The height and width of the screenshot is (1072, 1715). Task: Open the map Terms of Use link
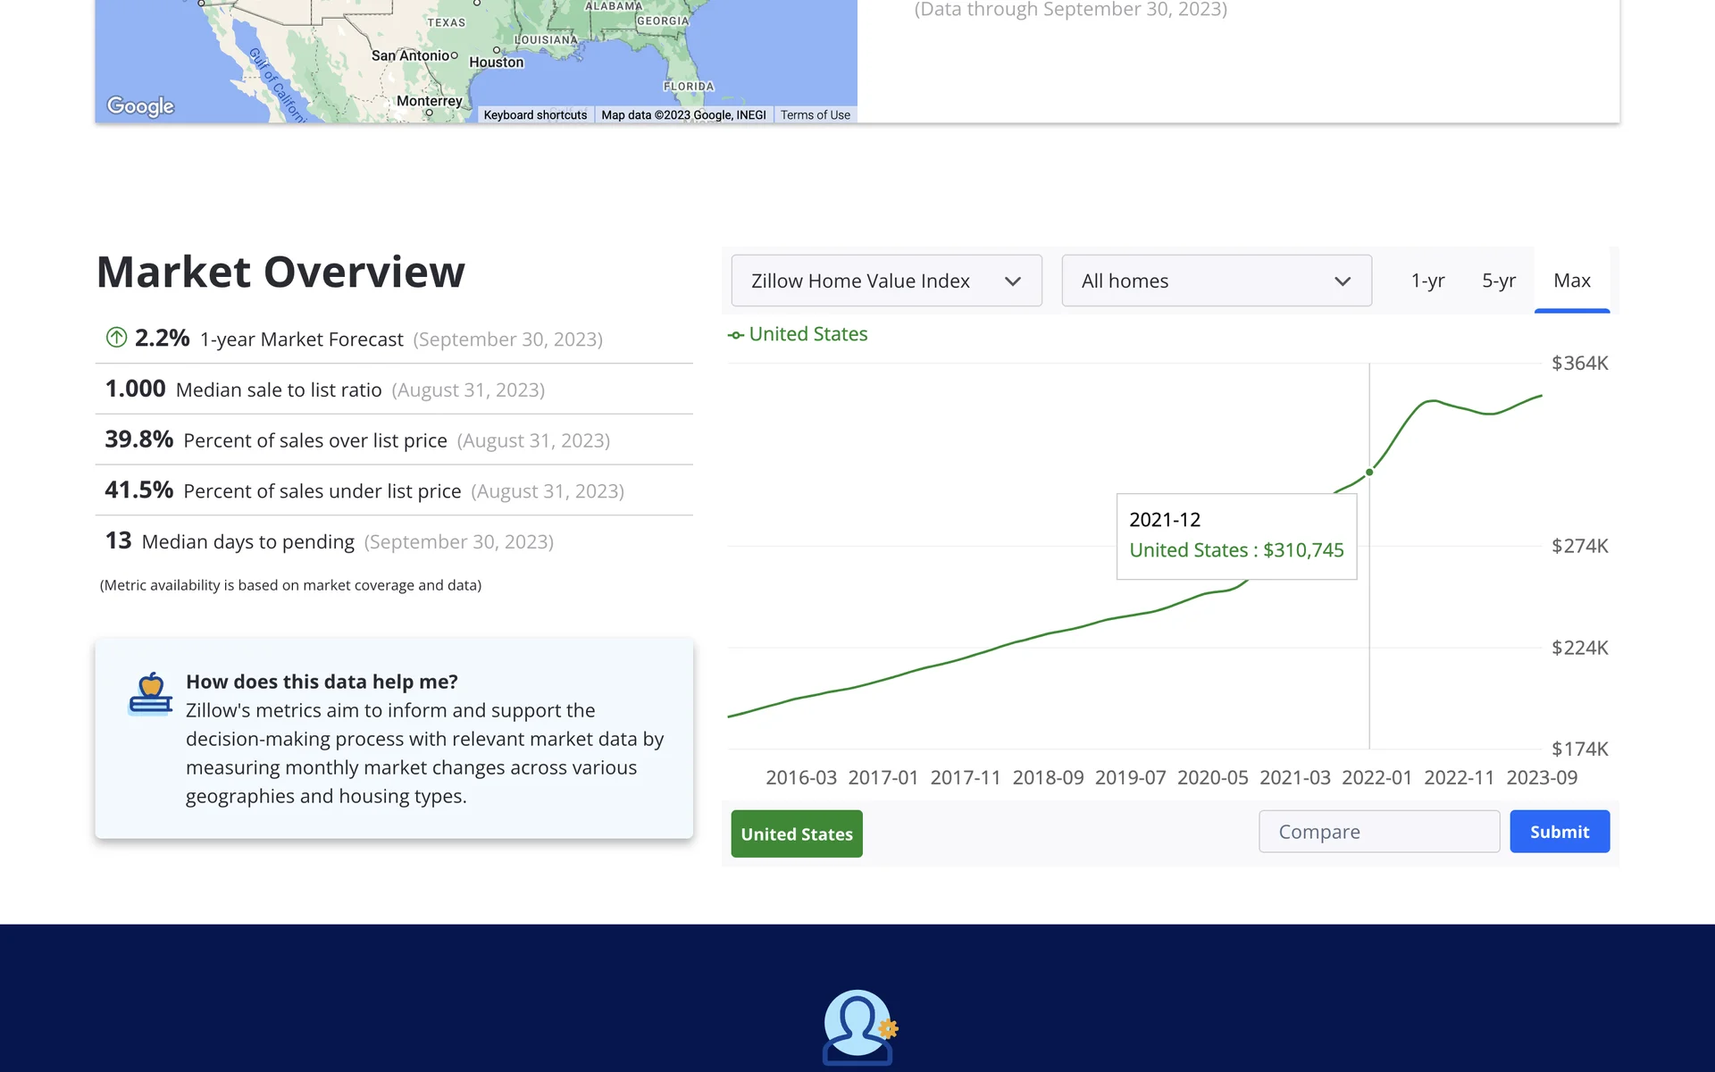(815, 115)
